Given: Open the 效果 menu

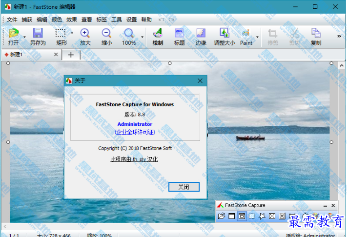Looking at the screenshot, I should [x=72, y=20].
